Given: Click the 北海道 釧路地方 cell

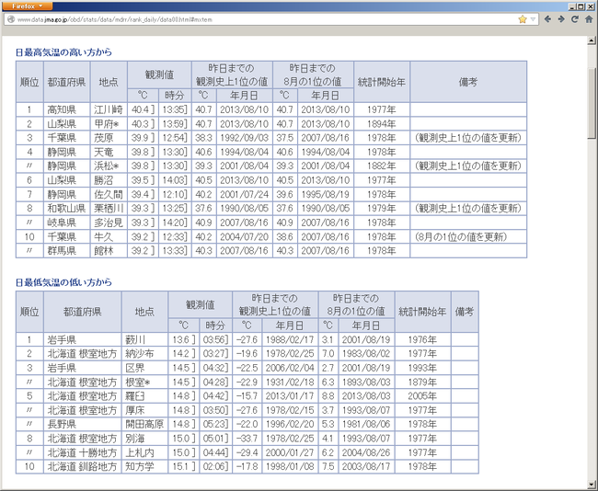Looking at the screenshot, I should [83, 466].
